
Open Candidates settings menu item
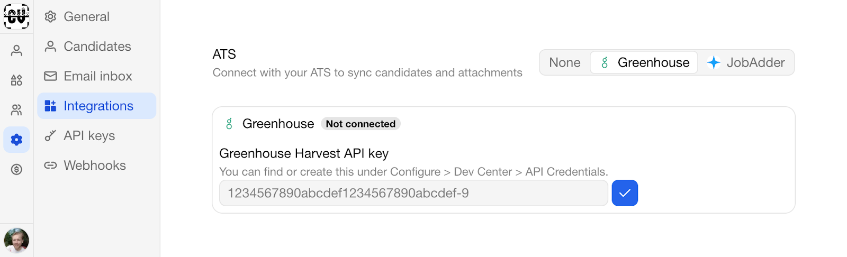(x=97, y=47)
